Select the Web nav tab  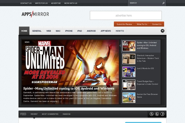tap(49, 31)
